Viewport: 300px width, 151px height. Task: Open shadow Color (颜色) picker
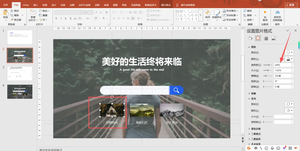pos(289,59)
